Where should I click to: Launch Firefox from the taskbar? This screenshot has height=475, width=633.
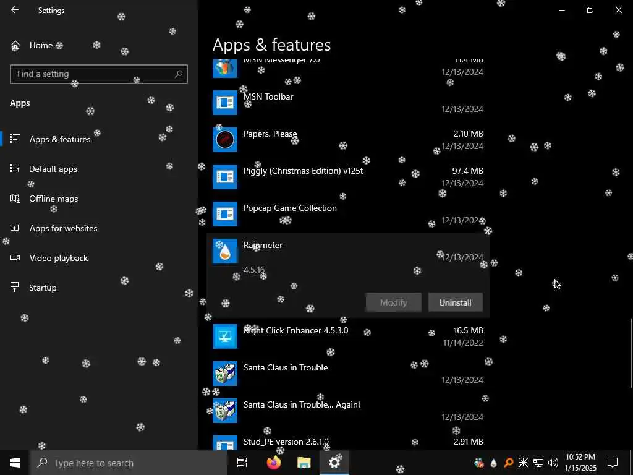[274, 463]
